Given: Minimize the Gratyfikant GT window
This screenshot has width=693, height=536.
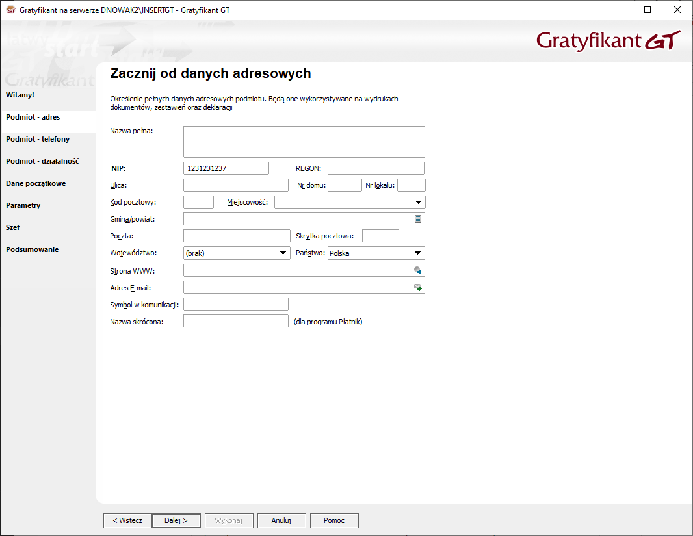Looking at the screenshot, I should click(618, 10).
